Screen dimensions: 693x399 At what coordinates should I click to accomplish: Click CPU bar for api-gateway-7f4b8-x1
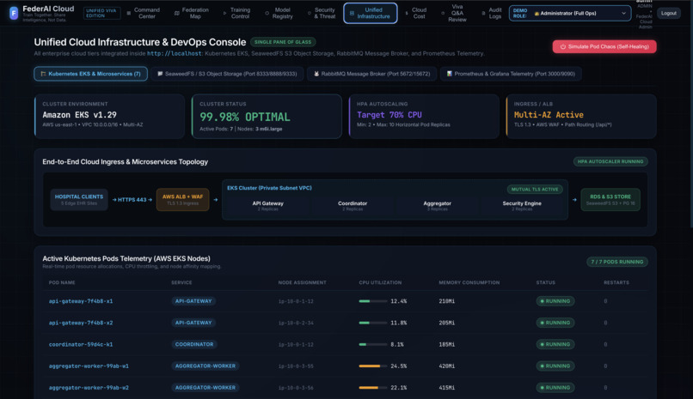(372, 301)
